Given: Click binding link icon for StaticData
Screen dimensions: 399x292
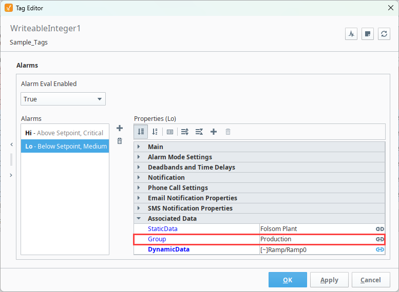Looking at the screenshot, I should point(379,229).
